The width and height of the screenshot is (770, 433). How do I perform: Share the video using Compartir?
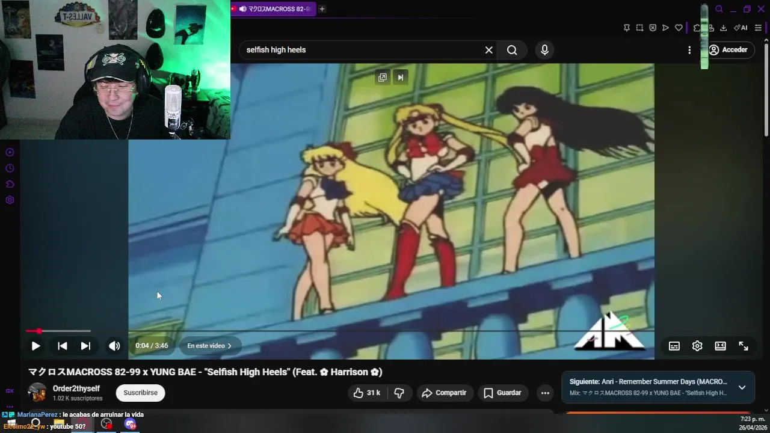point(444,393)
